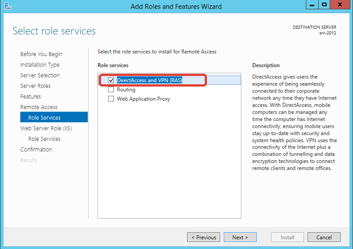Maximize the wizard window
The image size is (353, 249).
coord(324,4)
